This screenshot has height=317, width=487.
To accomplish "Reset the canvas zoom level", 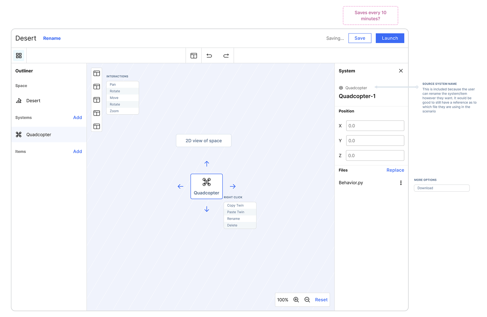I will click(321, 299).
